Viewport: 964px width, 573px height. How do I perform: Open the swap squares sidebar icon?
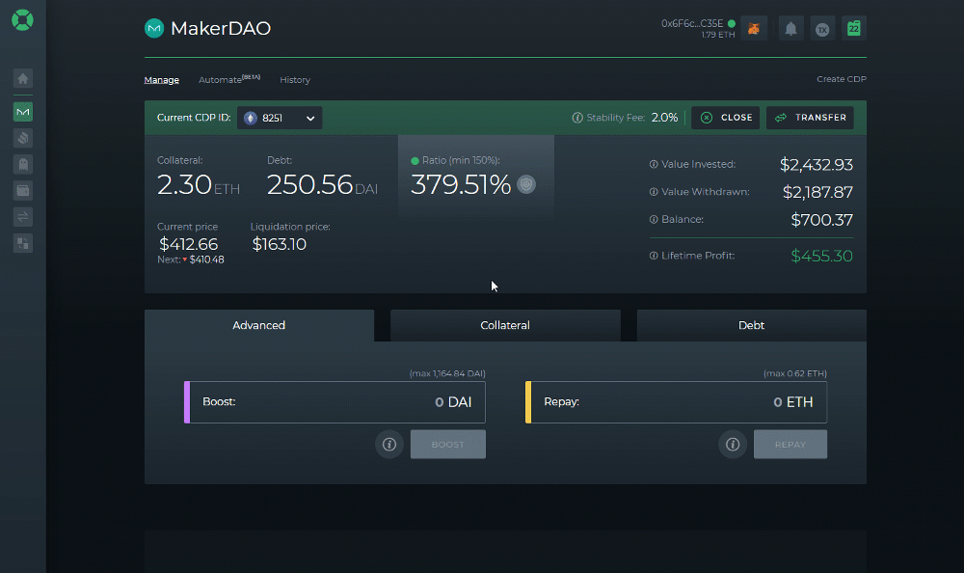(x=23, y=243)
